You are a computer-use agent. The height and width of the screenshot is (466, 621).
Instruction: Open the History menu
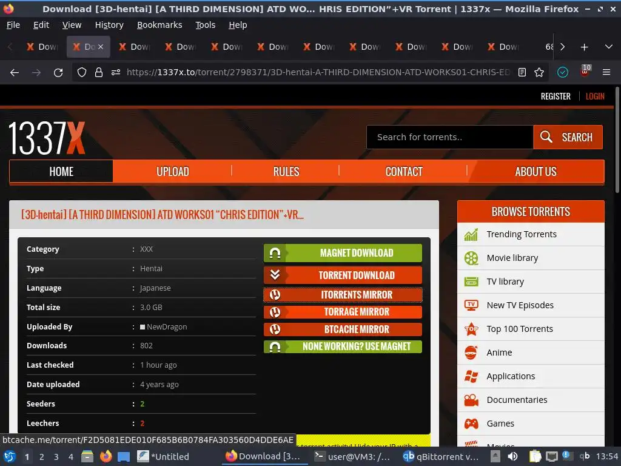pos(109,25)
